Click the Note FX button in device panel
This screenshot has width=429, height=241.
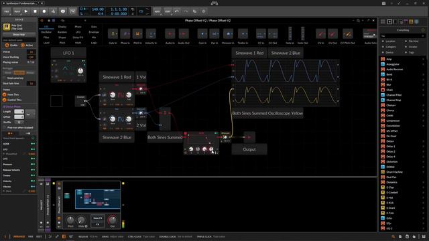click(x=98, y=218)
